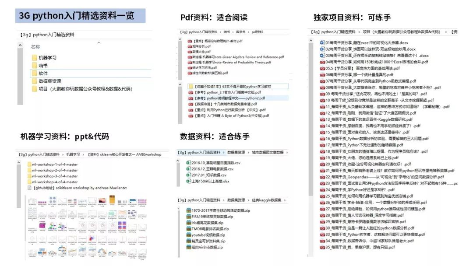Click scroll-up arrow of ml-workshop list
This screenshot has height=266, width=473.
(19, 162)
